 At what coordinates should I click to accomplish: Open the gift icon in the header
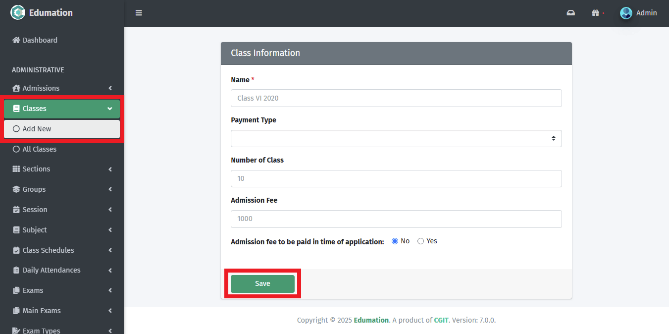(x=596, y=13)
